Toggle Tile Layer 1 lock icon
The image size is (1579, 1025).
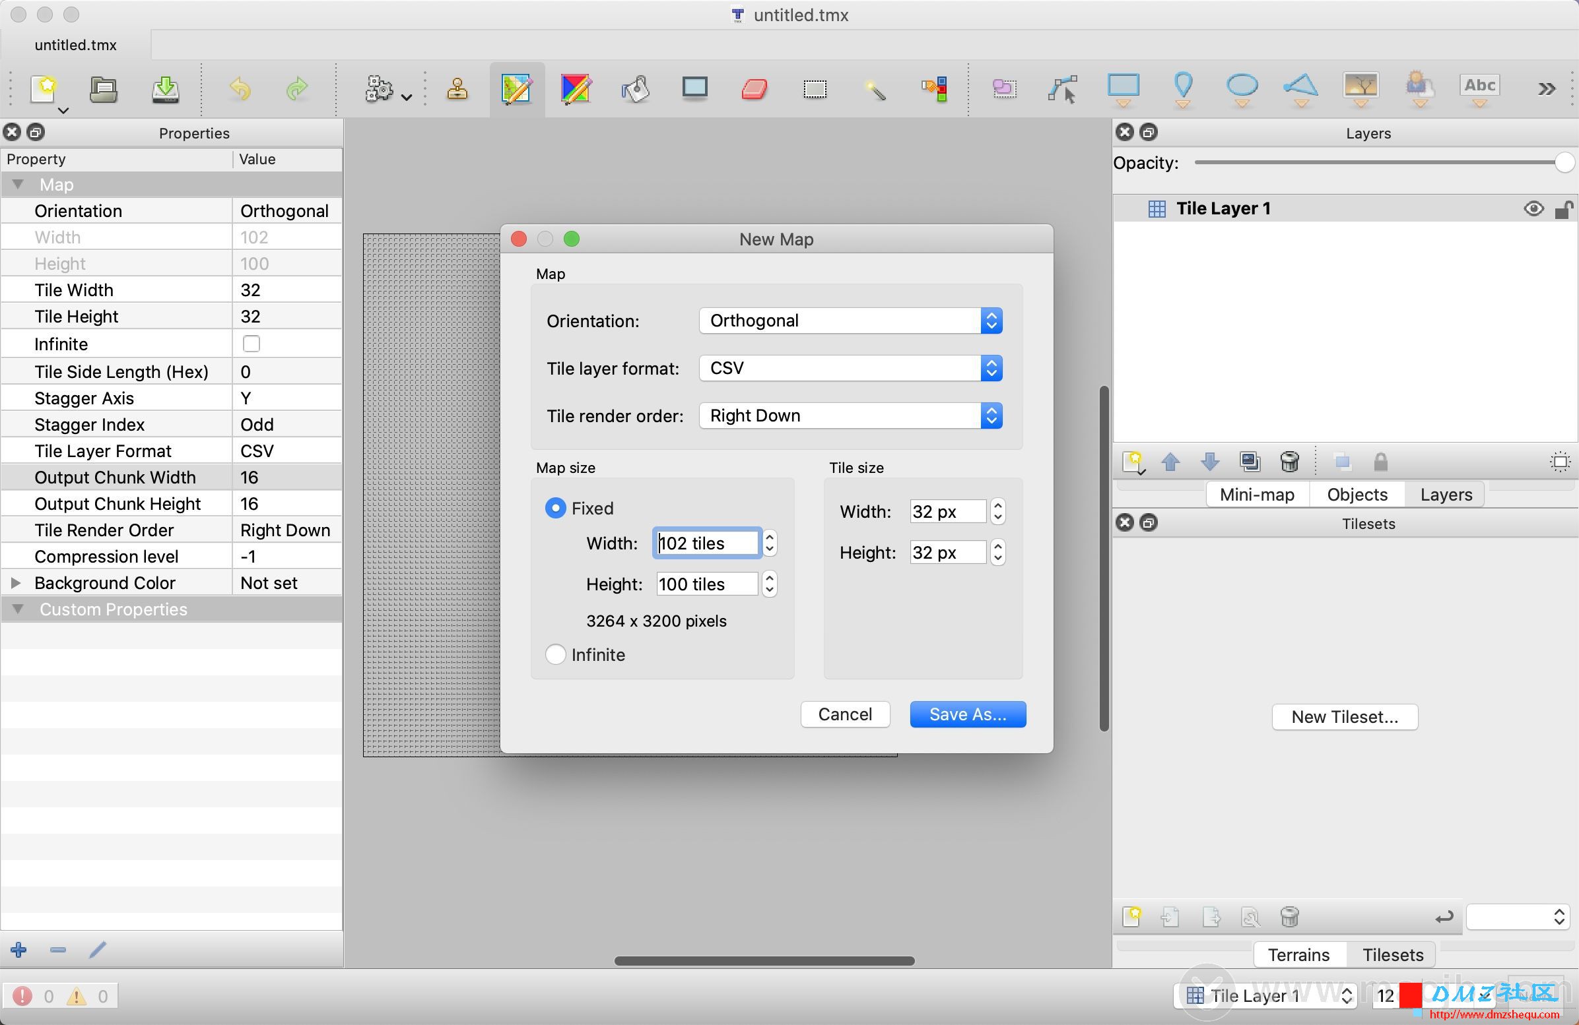pos(1564,210)
